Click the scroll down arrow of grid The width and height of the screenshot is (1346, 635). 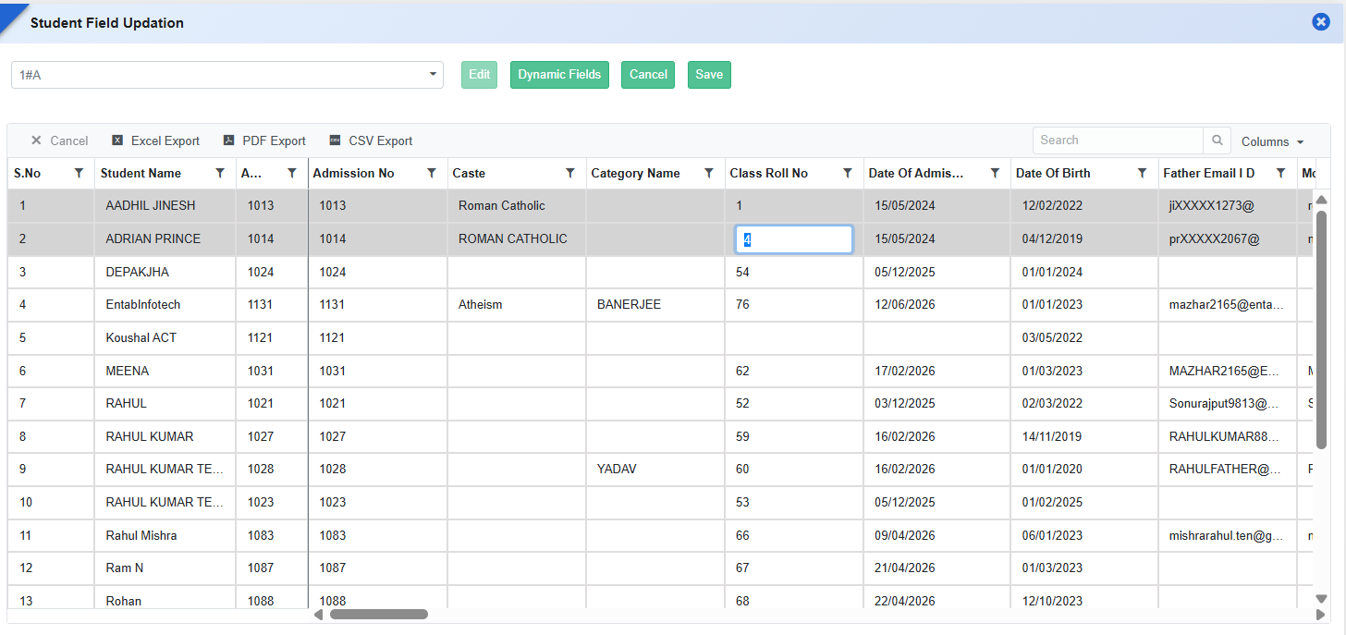[x=1321, y=599]
